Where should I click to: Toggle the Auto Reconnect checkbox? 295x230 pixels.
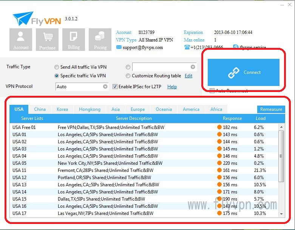[212, 90]
